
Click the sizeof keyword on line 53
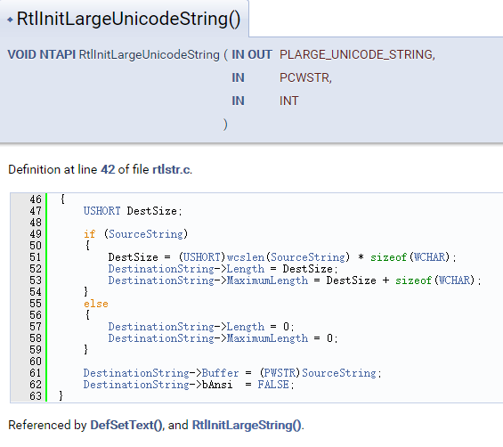(x=413, y=280)
